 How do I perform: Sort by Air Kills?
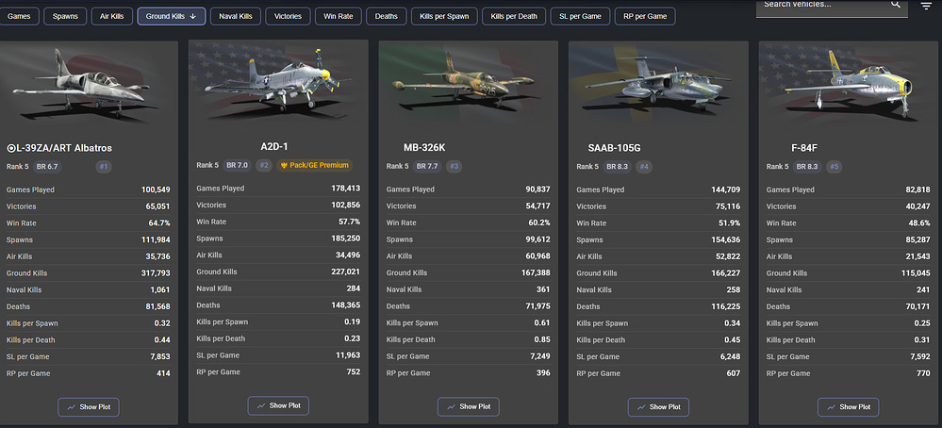pos(112,16)
